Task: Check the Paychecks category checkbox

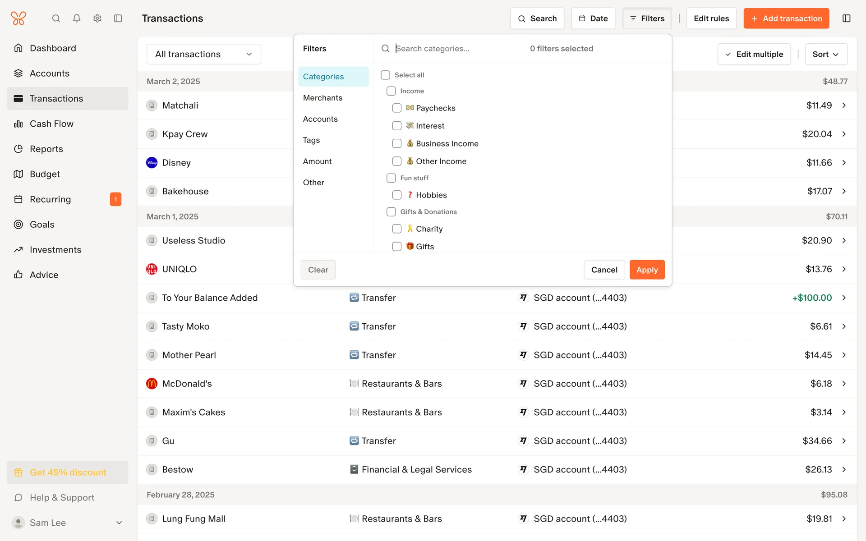Action: 397,108
